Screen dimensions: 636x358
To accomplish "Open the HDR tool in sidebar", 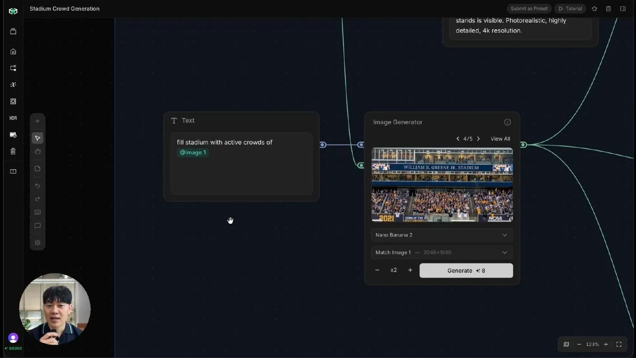I will pyautogui.click(x=13, y=118).
